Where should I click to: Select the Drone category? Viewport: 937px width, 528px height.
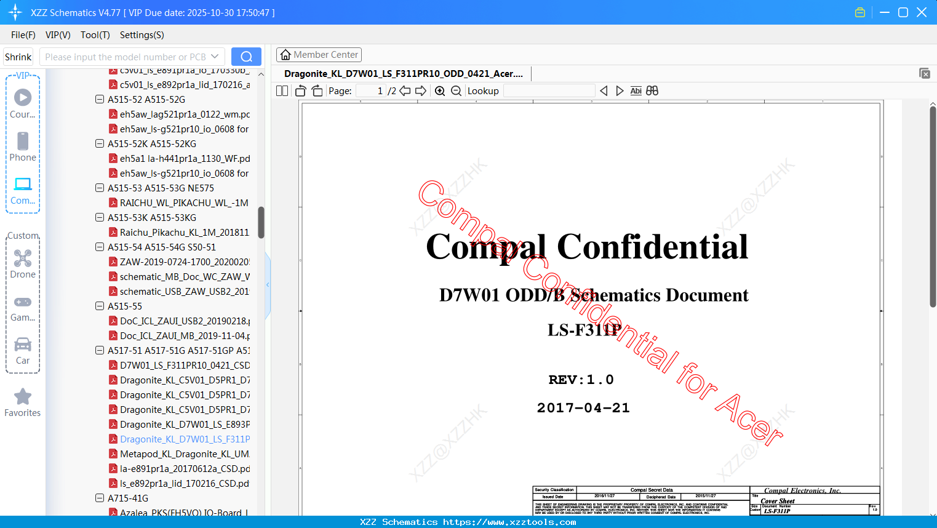coord(23,264)
